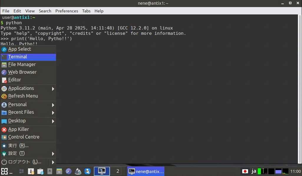The image size is (302, 176).
Task: Click the Web Browser menu icon
Action: (4, 72)
